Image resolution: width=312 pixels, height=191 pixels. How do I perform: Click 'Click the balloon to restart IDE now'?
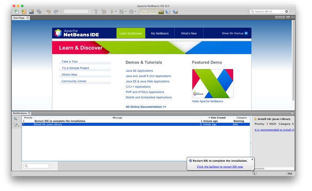(x=220, y=167)
